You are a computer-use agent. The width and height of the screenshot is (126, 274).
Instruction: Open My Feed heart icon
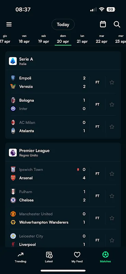coord(77,255)
